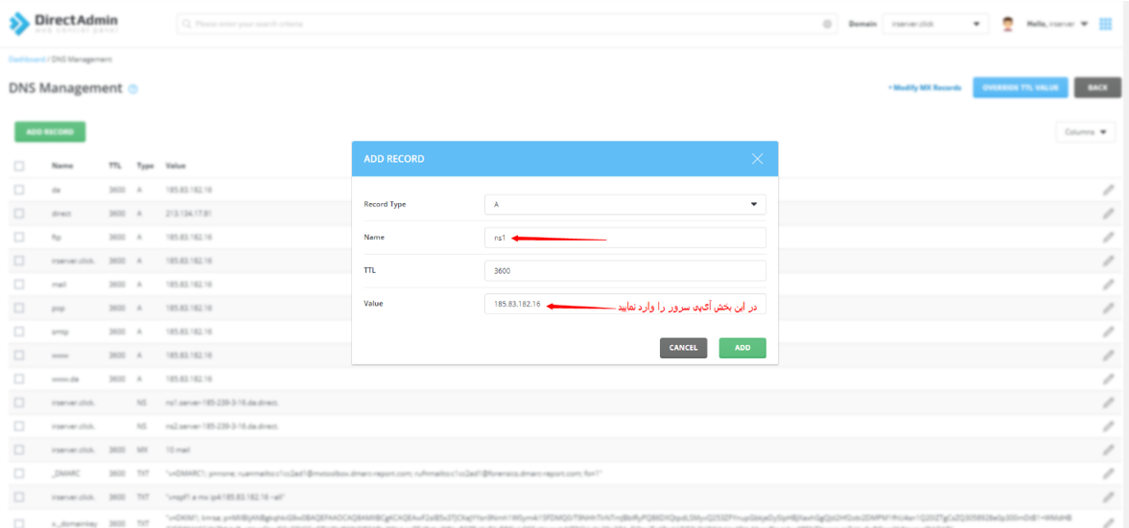Clear search using the icon in the search bar

[827, 24]
